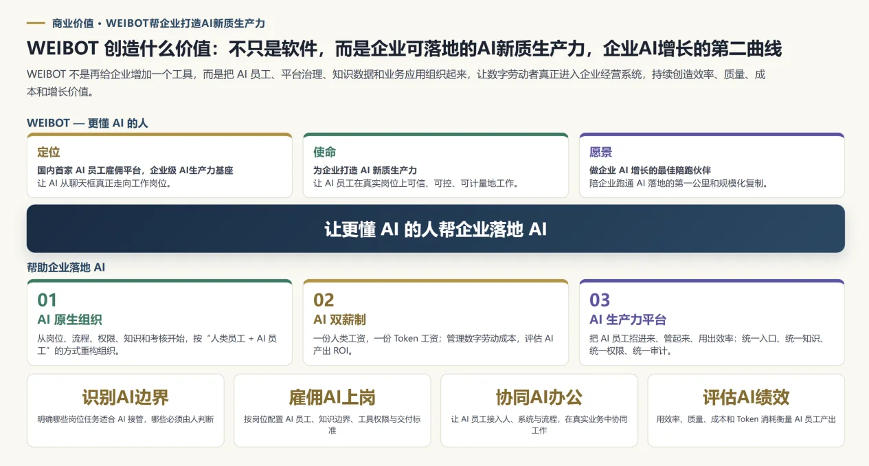Click the intro paragraph starting WEIBOT 不是再给企业增加一个工具
Image resolution: width=869 pixels, height=466 pixels.
coord(396,82)
